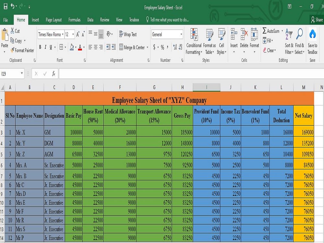
Task: Open the Clear dropdown
Action: tap(269, 50)
